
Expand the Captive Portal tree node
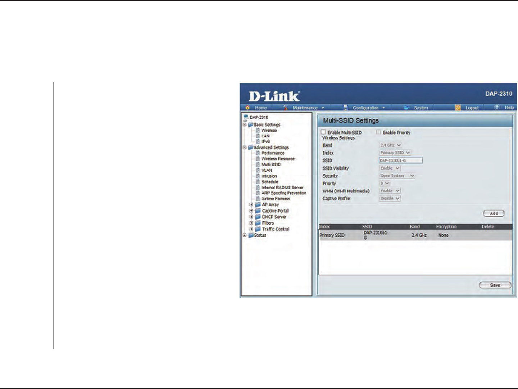(251, 211)
